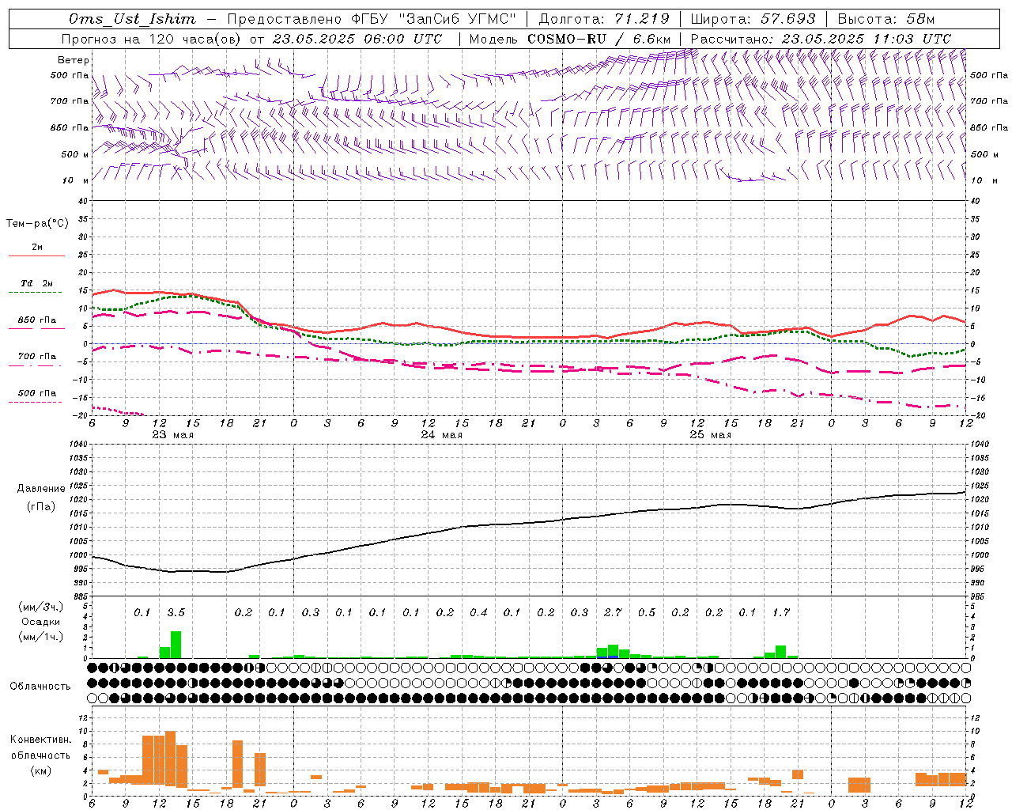Image resolution: width=1012 pixels, height=810 pixels.
Task: Click the tallest green precipitation bar under 3.5
Action: [x=176, y=645]
